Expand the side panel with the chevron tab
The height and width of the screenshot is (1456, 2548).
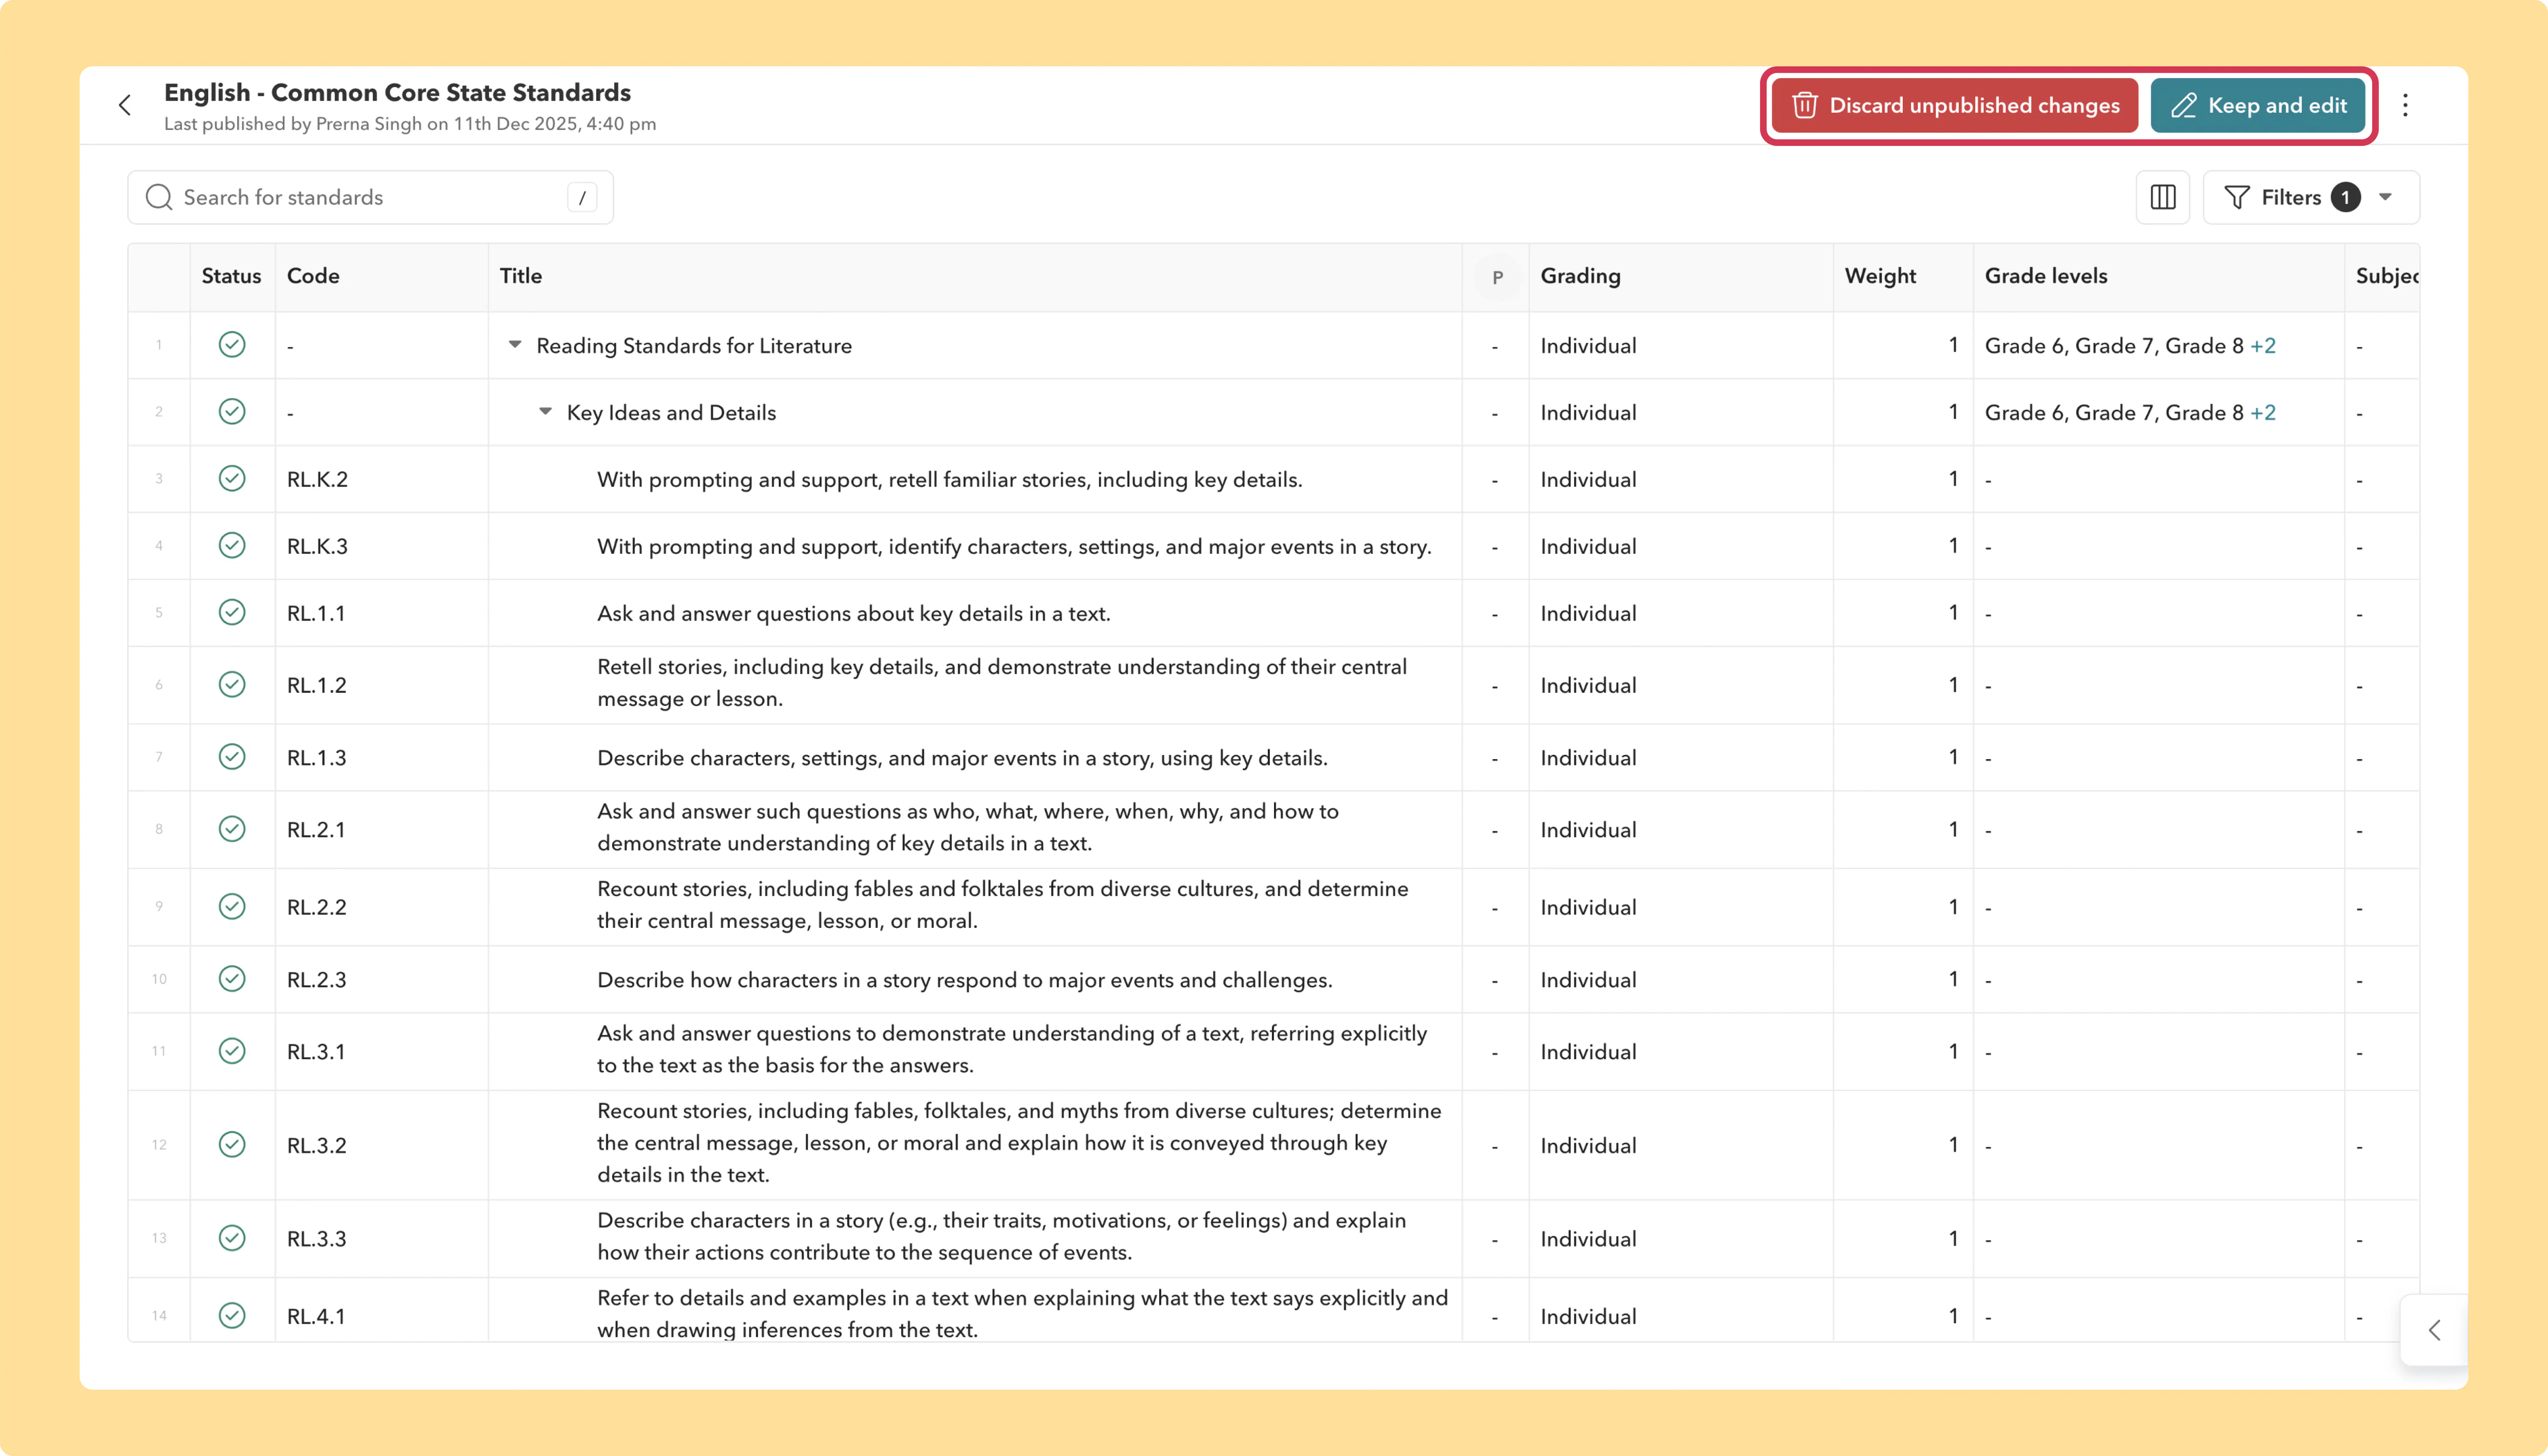2434,1330
